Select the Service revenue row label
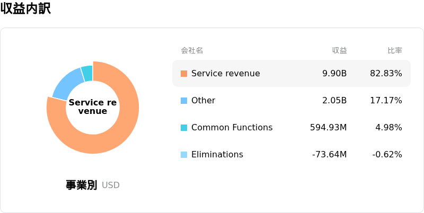The image size is (424, 213). (x=226, y=74)
